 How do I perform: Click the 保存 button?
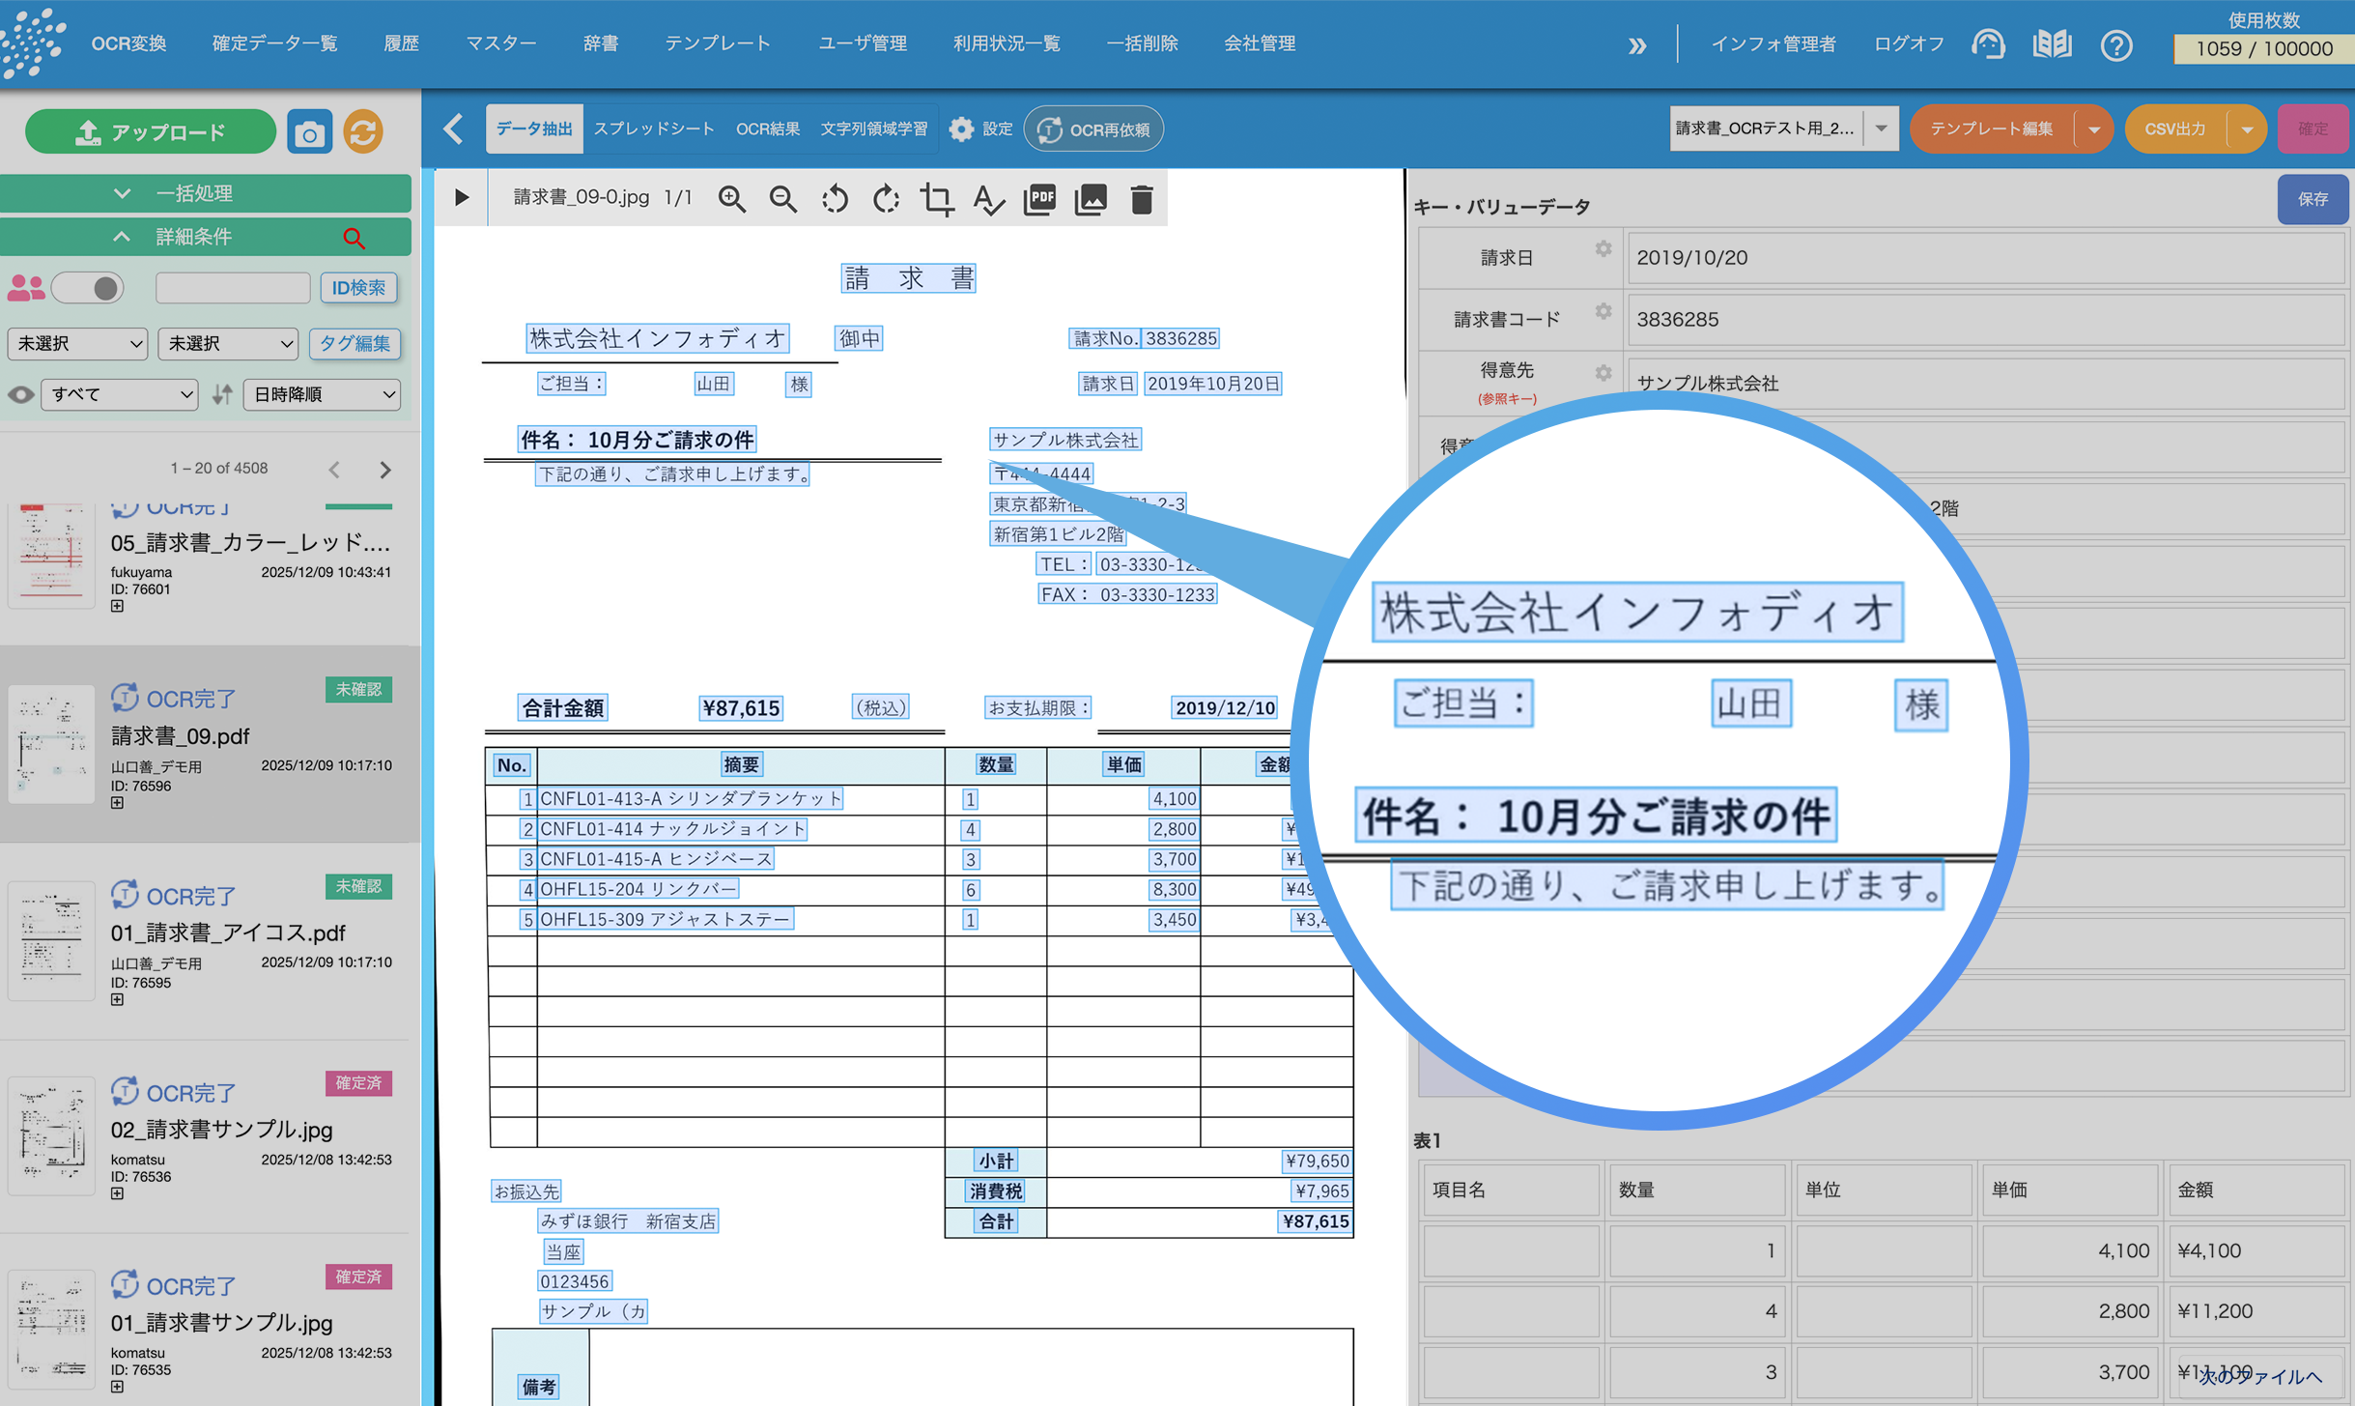point(2312,199)
